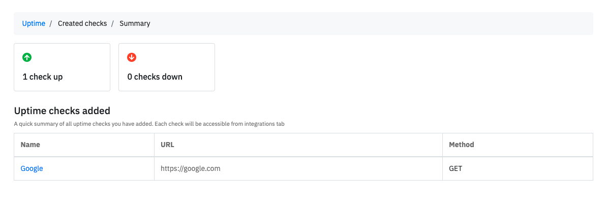The image size is (608, 211).
Task: Open the Google check link
Action: coord(32,168)
